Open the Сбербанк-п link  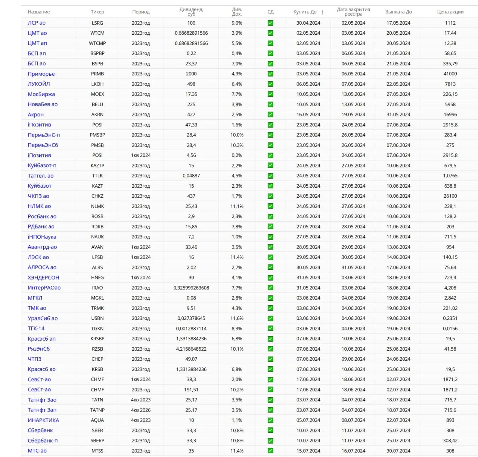click(43, 441)
